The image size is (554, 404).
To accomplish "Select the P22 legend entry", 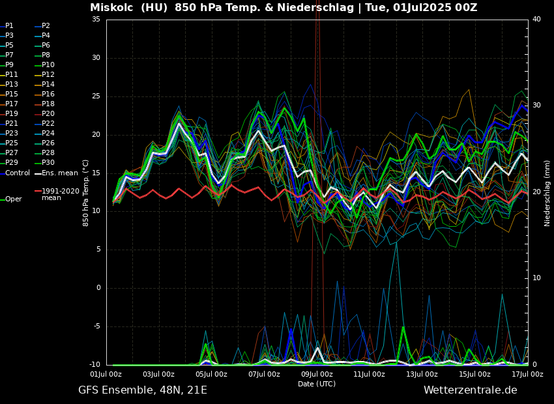I will pyautogui.click(x=48, y=124).
